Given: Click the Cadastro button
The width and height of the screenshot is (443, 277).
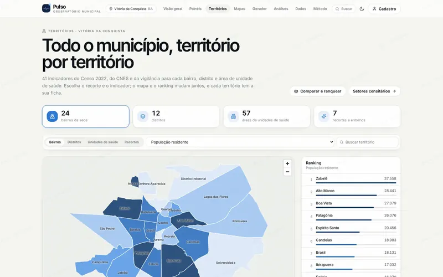Looking at the screenshot, I should (x=384, y=9).
